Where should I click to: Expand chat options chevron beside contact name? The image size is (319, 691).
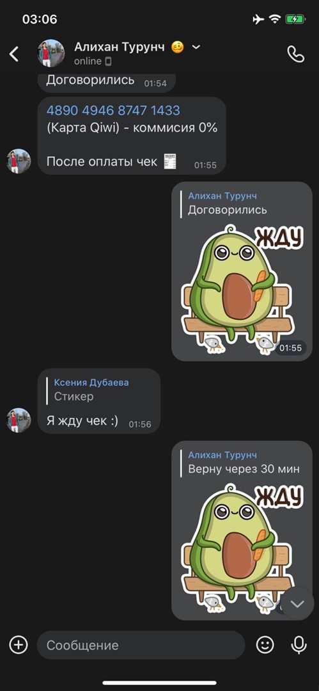(x=196, y=47)
